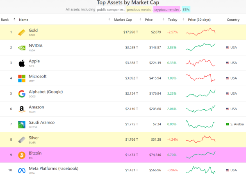View Alphabet 30-day price chart
Image resolution: width=246 pixels, height=177 pixels.
tap(200, 93)
